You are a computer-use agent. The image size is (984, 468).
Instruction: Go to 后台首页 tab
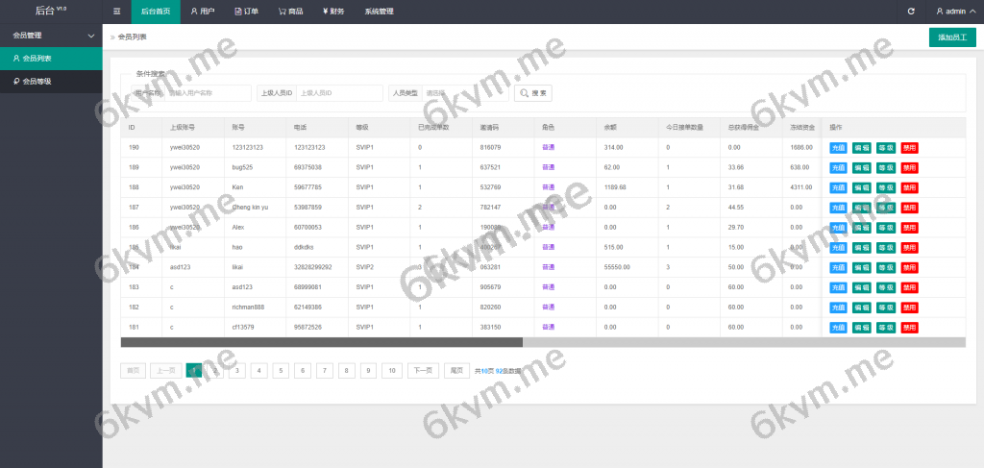coord(156,12)
